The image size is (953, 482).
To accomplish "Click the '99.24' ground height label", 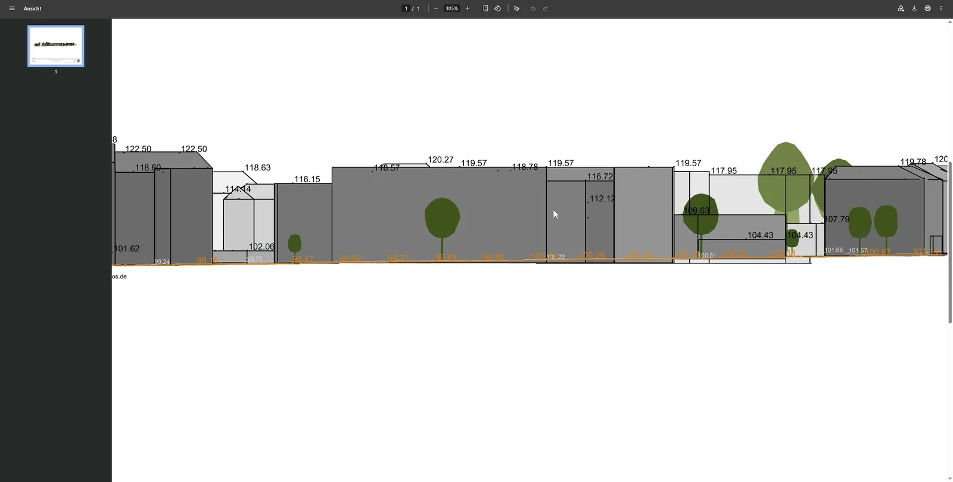I will (162, 262).
